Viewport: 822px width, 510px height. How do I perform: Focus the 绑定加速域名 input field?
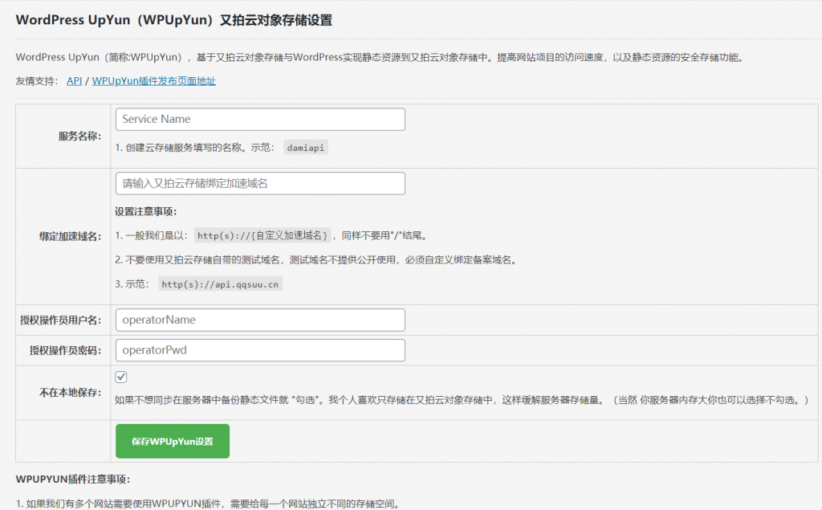(260, 183)
